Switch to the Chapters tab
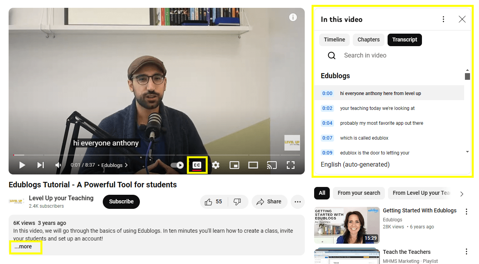Screen dimensions: 479x264 tap(368, 40)
